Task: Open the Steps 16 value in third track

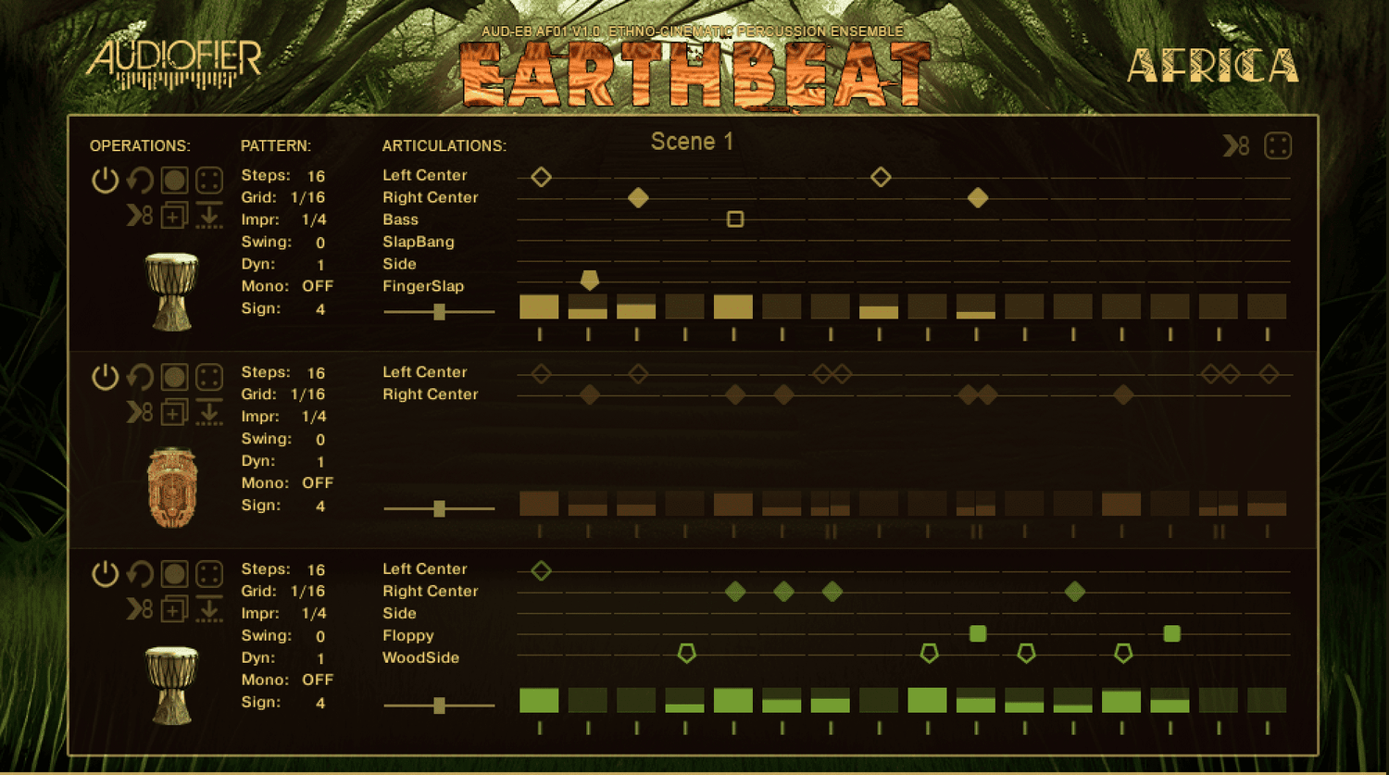Action: [x=316, y=569]
